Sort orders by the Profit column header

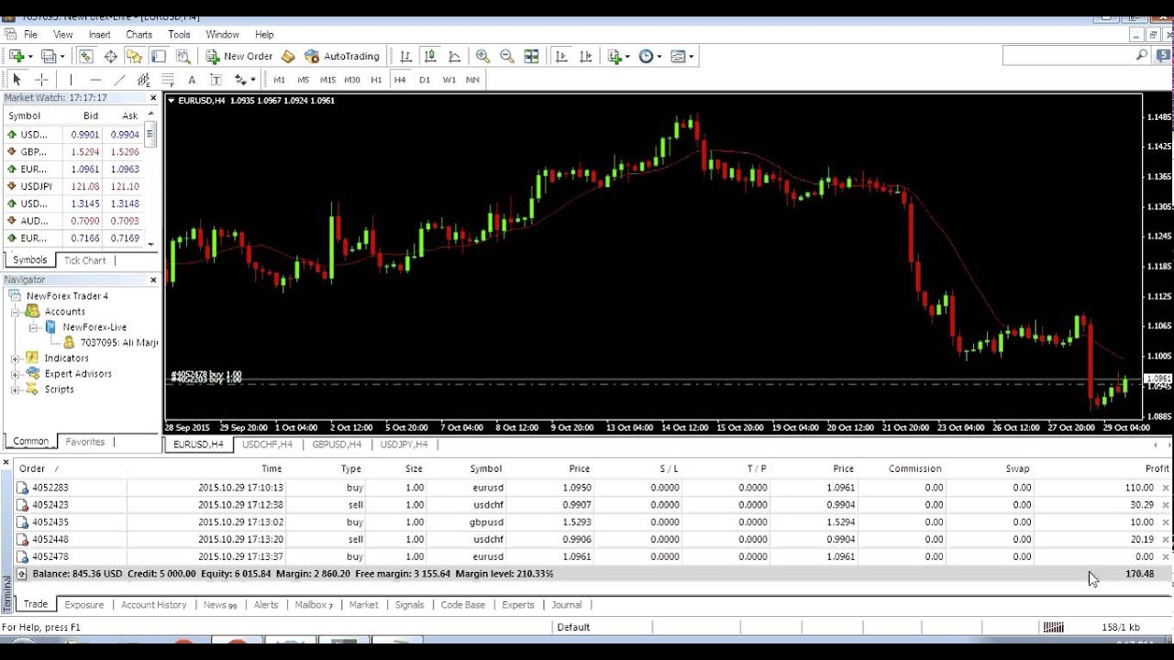1157,468
